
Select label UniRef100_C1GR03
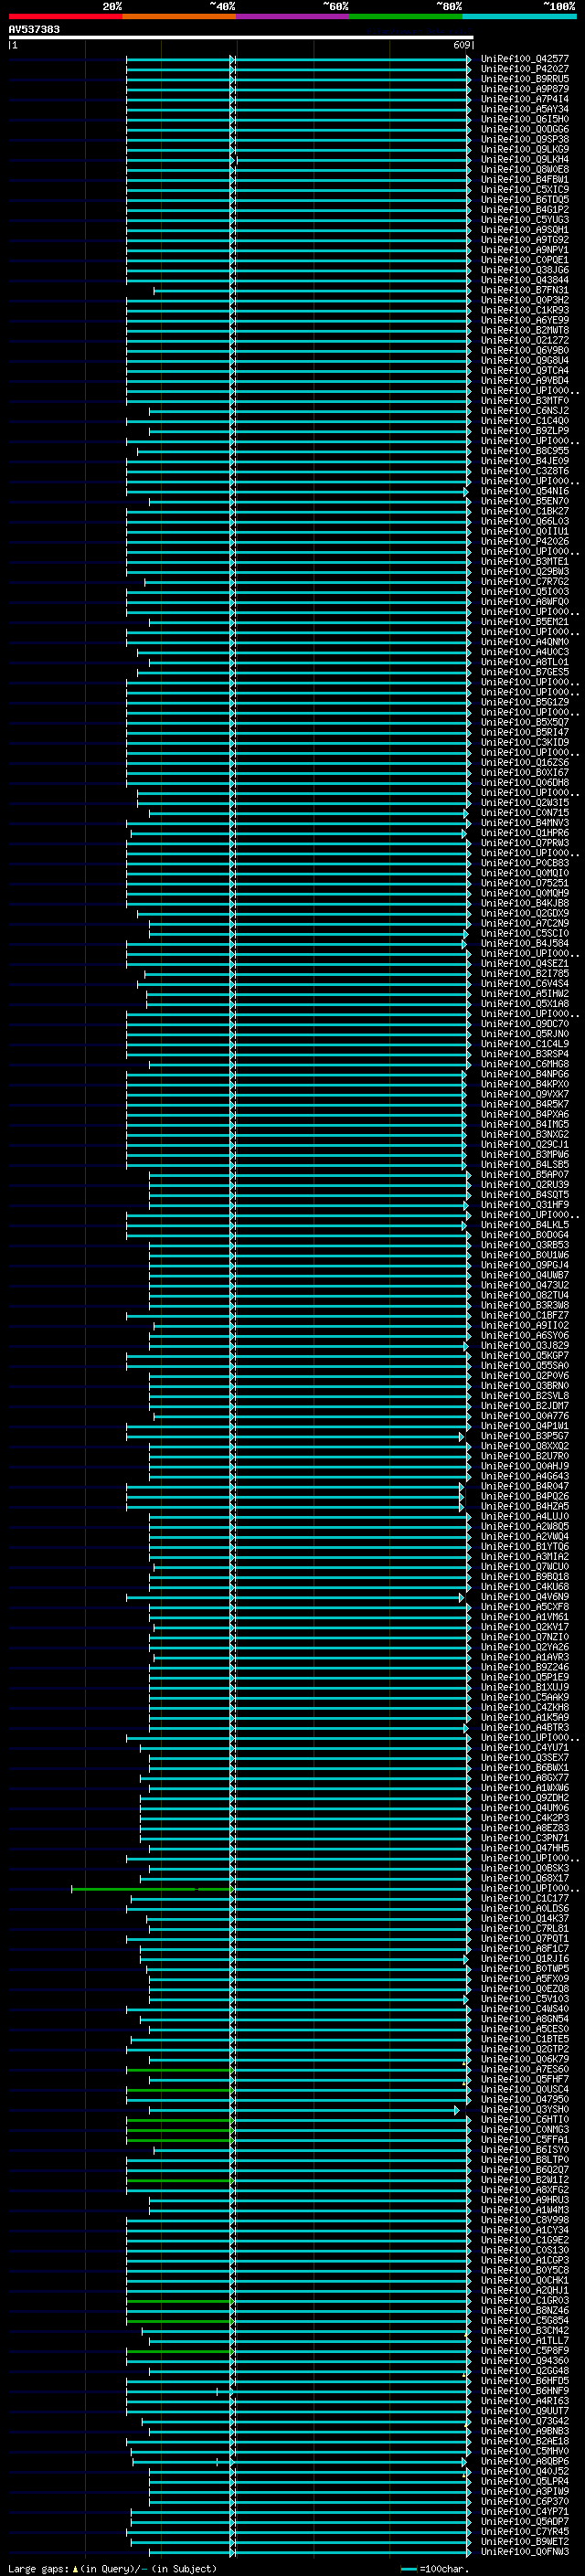(525, 2301)
